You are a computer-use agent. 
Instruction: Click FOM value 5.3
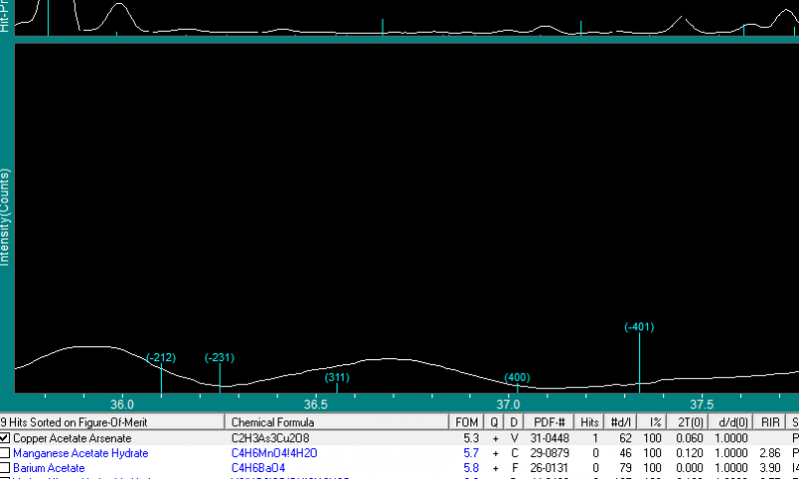click(471, 438)
